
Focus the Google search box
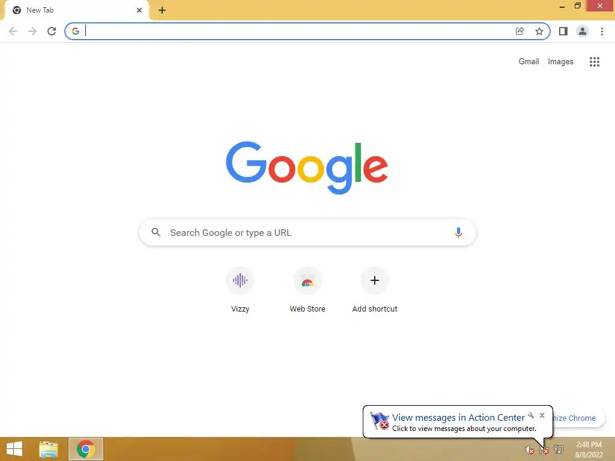coord(307,232)
